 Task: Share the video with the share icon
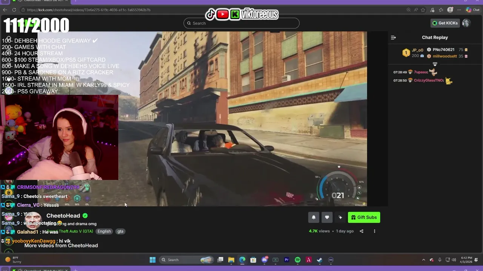tap(361, 231)
